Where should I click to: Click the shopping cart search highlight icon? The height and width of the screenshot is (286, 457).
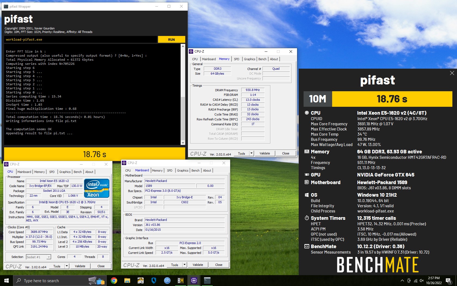coord(97,281)
